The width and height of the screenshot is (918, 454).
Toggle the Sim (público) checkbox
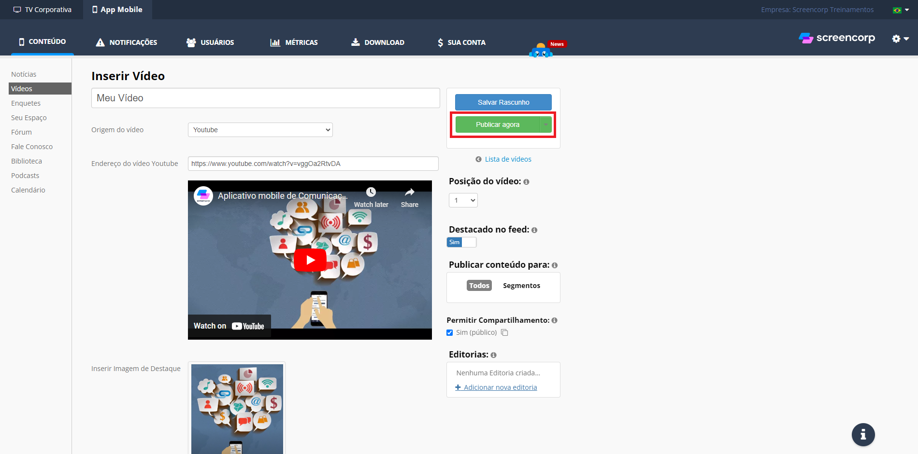click(450, 332)
